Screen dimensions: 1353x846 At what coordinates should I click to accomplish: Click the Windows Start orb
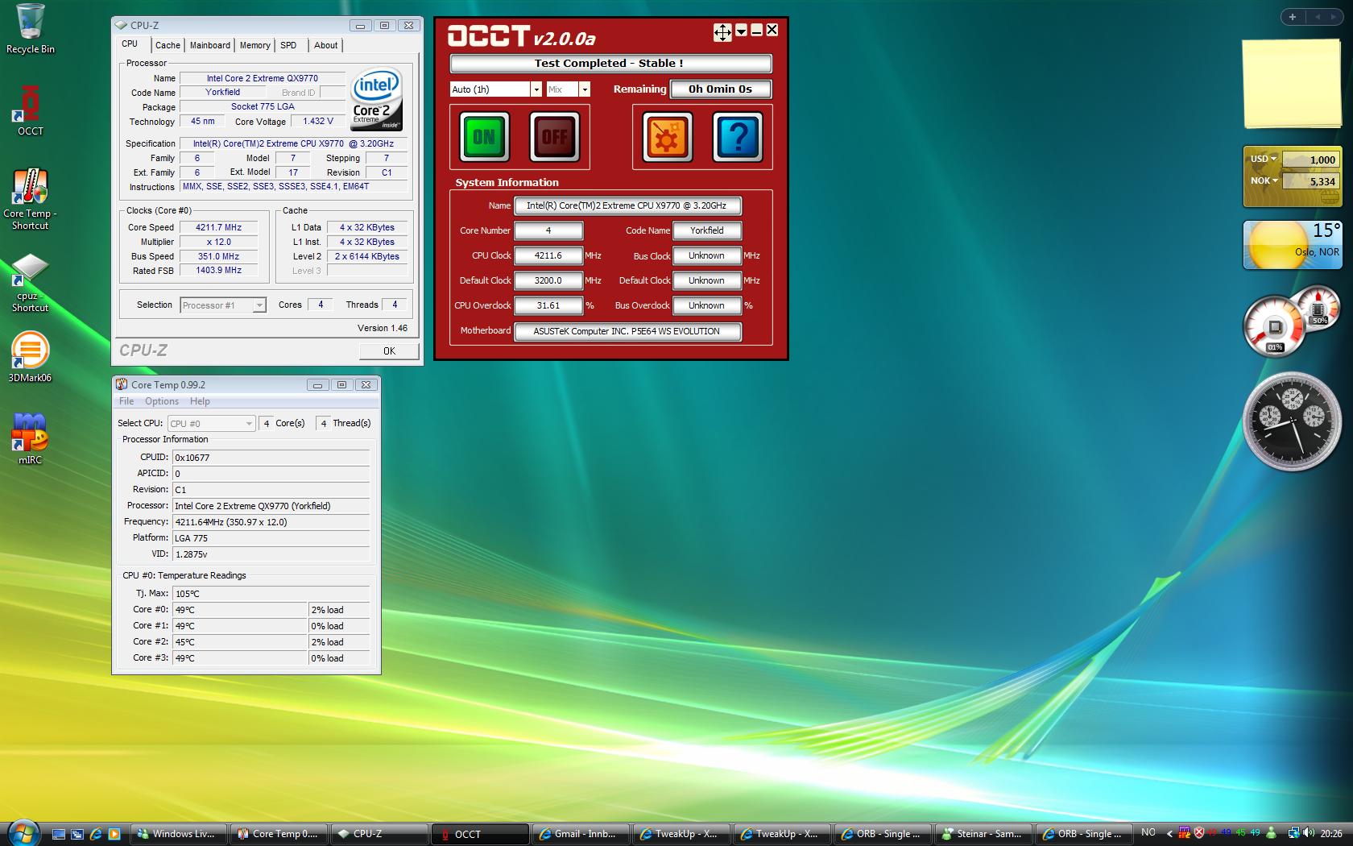point(23,832)
